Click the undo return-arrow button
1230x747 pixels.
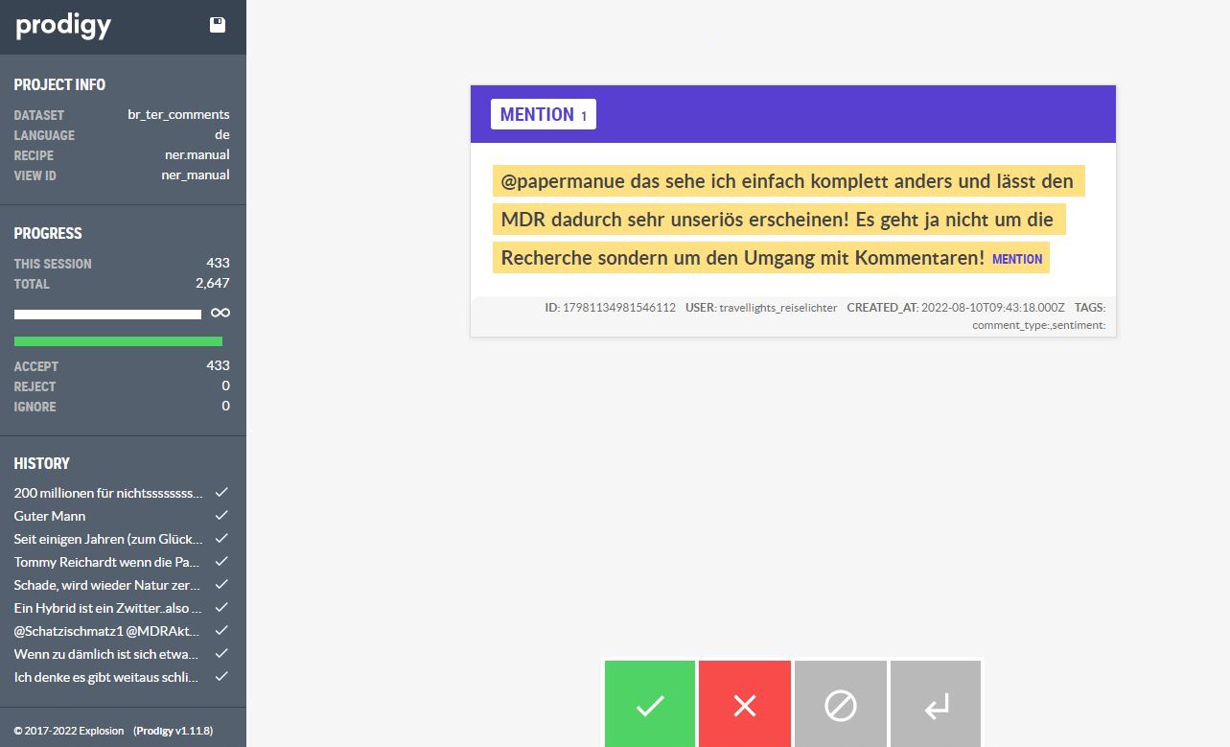936,706
